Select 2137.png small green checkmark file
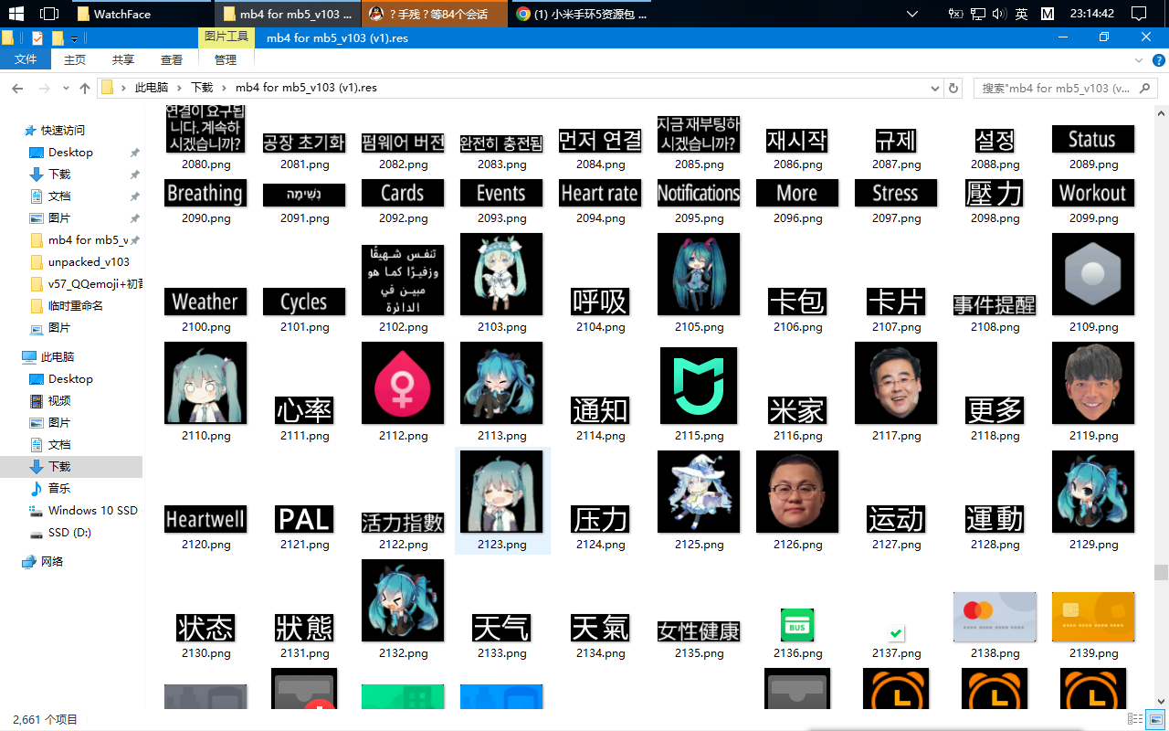 pyautogui.click(x=896, y=632)
